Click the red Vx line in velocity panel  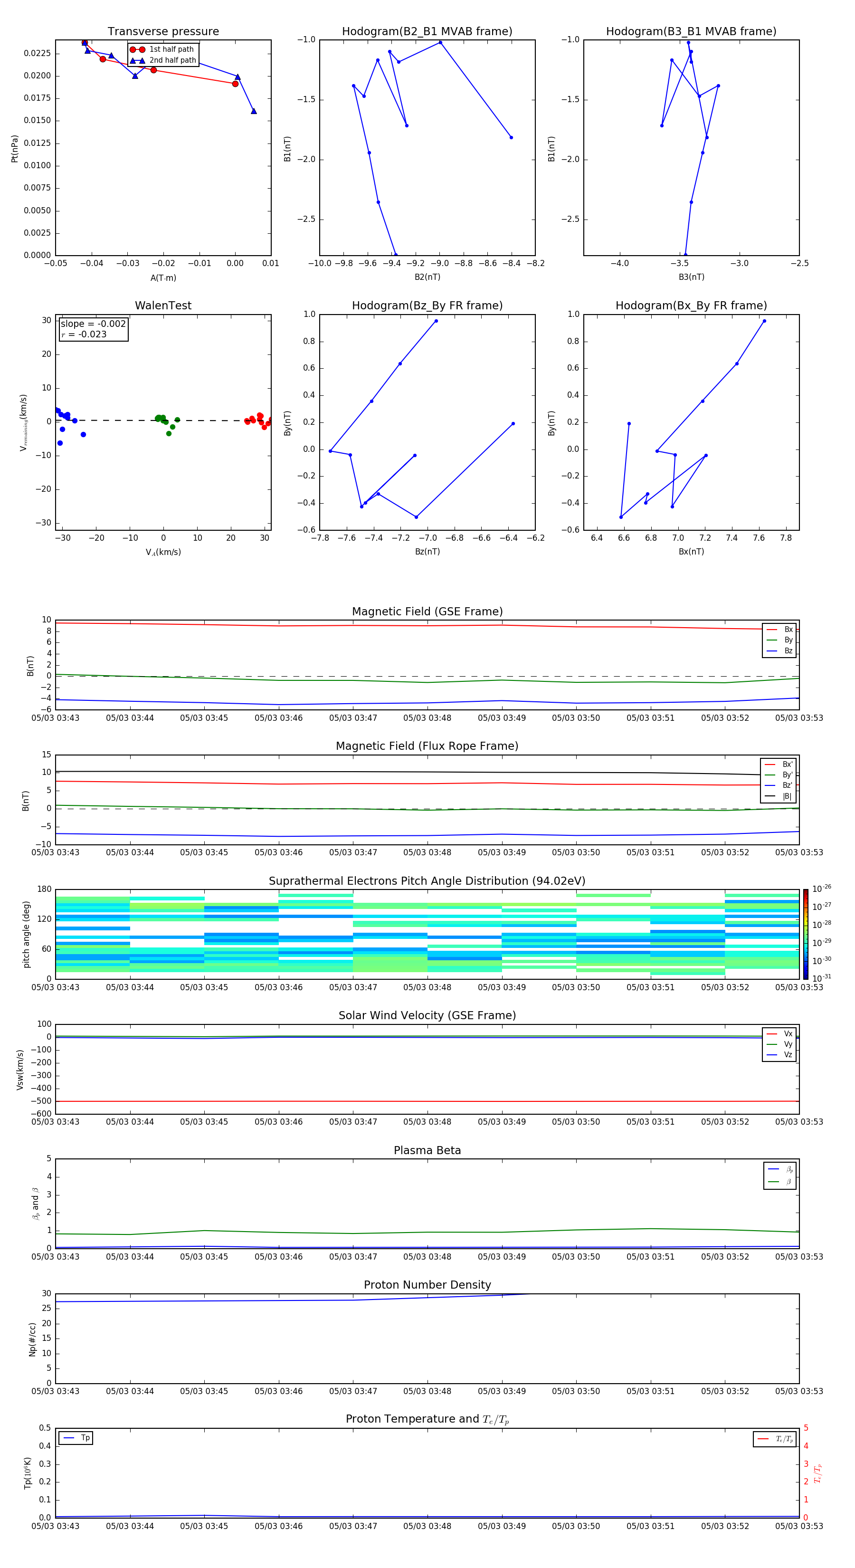[427, 1101]
